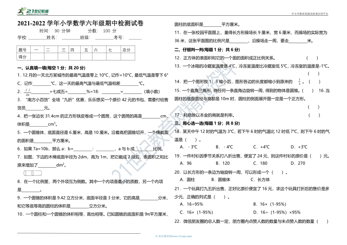Click the 题号 table cell
This screenshot has width=347, height=245.
pos(23,50)
